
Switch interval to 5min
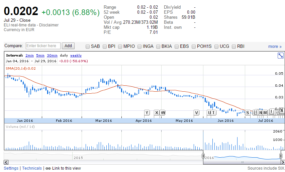40,56
